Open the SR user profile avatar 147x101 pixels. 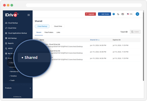(x=137, y=14)
